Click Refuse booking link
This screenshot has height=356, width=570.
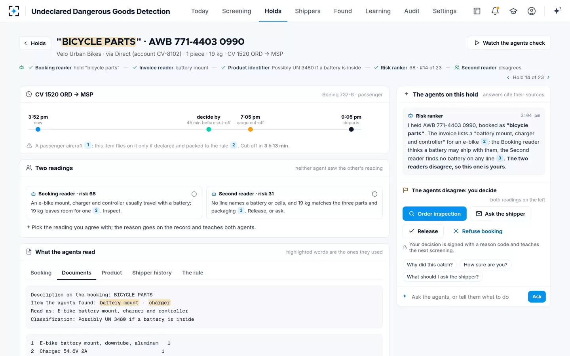click(x=478, y=231)
